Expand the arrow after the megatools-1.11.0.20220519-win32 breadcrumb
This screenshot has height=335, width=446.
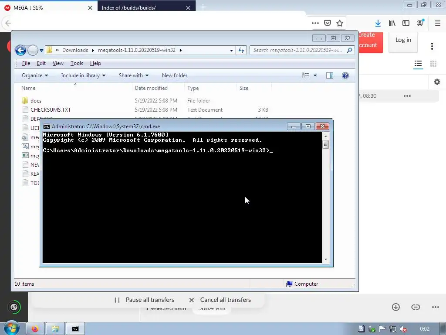click(181, 51)
